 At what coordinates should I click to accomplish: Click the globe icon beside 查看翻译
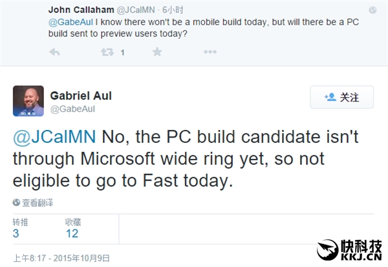point(17,202)
